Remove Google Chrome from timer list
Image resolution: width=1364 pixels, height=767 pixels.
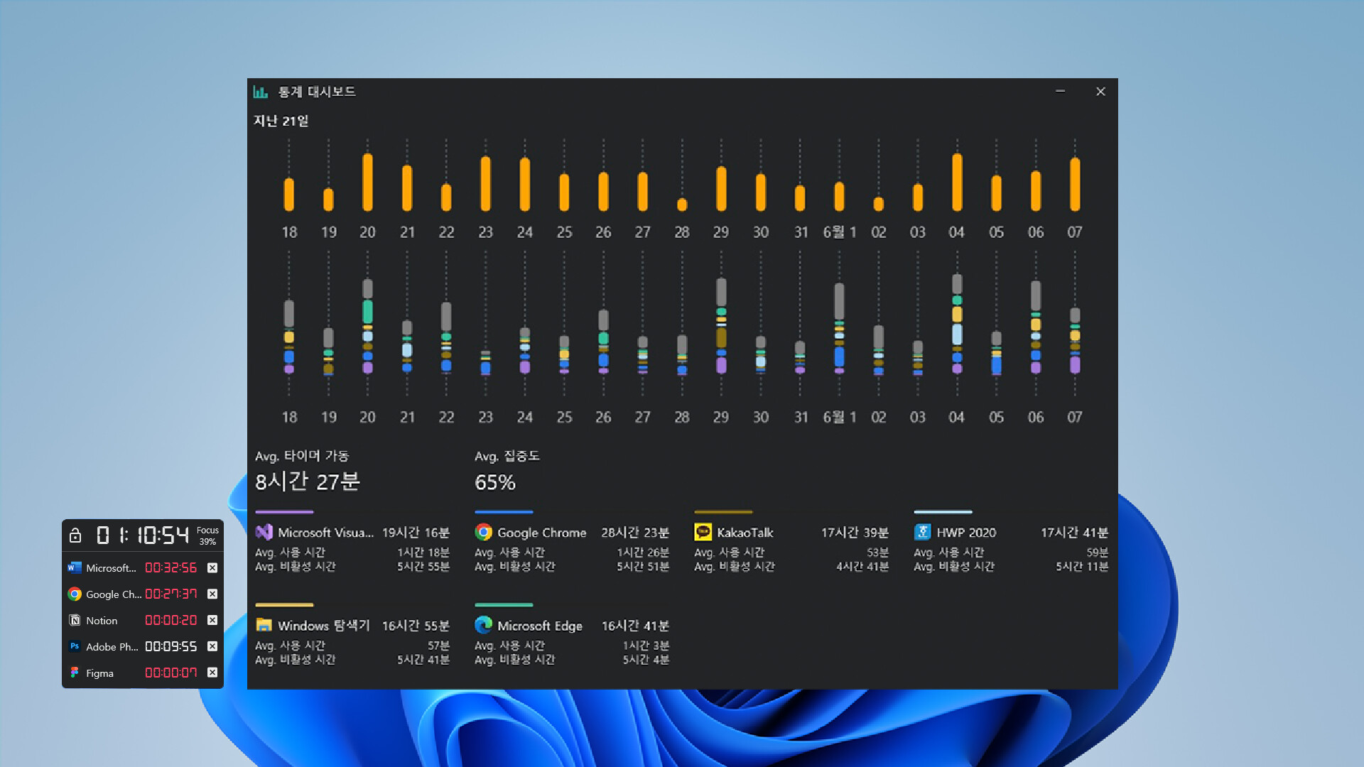click(212, 594)
